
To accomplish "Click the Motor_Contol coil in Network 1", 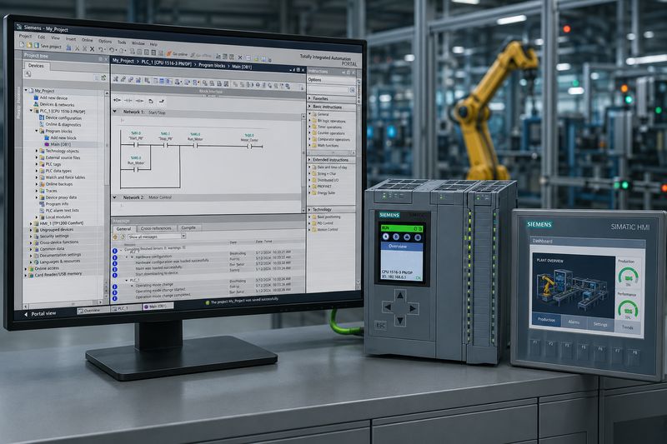I will [249, 146].
